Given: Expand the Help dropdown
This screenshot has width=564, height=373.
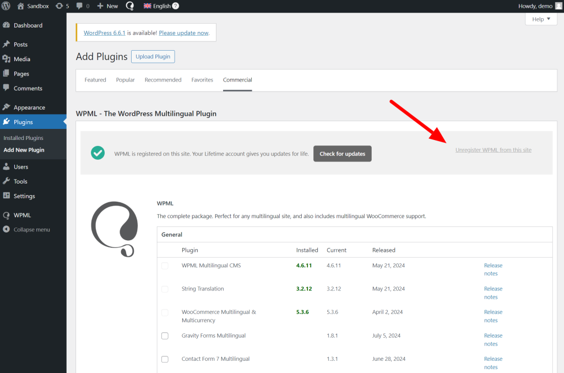Looking at the screenshot, I should coord(541,19).
